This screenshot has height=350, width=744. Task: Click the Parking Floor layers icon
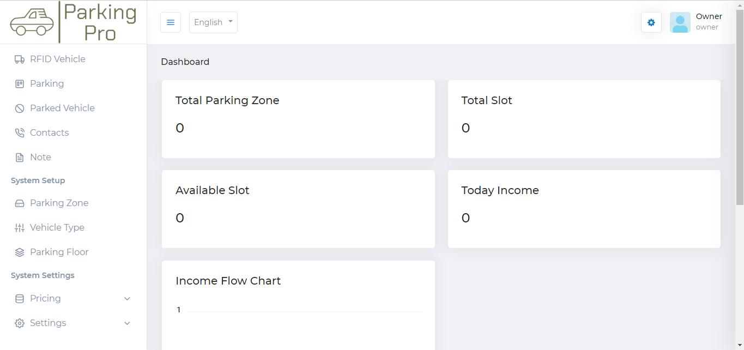[20, 252]
